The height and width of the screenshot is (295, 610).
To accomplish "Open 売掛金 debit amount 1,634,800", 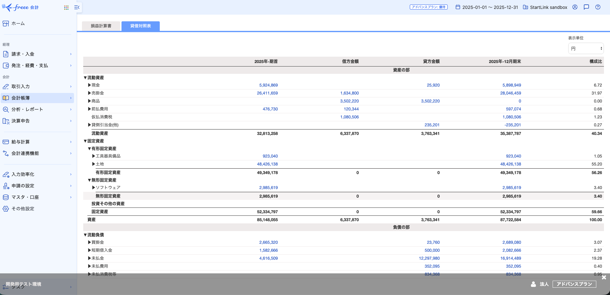I will tap(349, 93).
